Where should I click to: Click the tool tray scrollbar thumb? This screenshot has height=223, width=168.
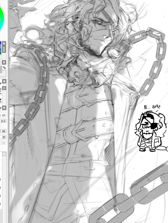click(x=4, y=88)
